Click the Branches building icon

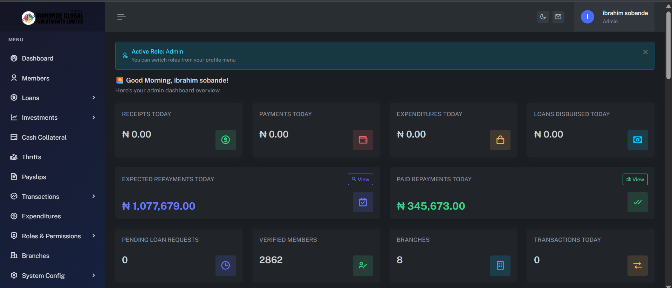[500, 266]
